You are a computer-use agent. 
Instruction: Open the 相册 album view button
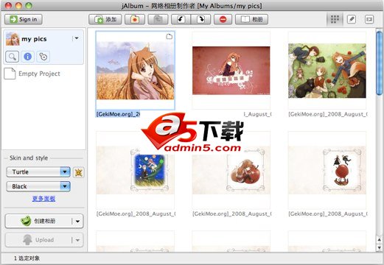coord(251,19)
